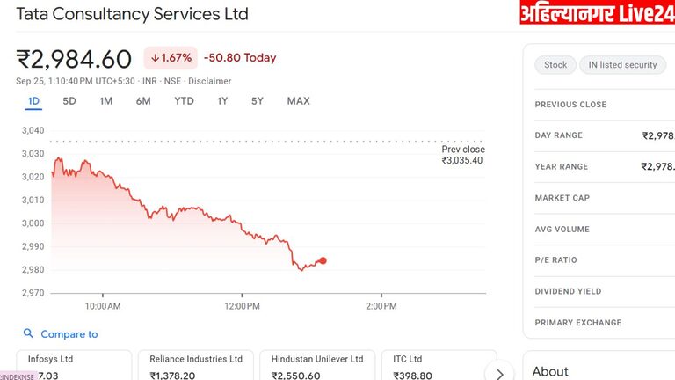The width and height of the screenshot is (675, 380).
Task: Open the Reliance Industries Ltd card
Action: pos(196,366)
